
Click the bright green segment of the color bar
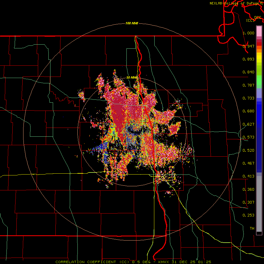[259, 80]
